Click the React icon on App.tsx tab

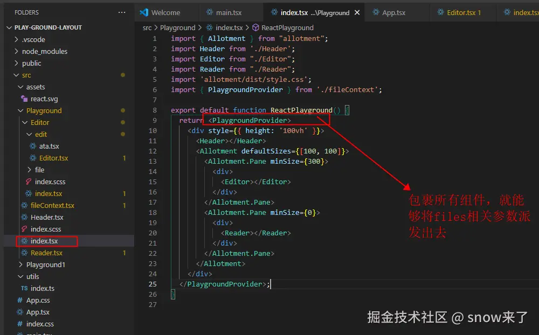click(376, 12)
